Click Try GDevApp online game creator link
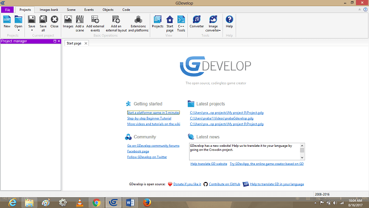The width and height of the screenshot is (369, 208). point(267,164)
